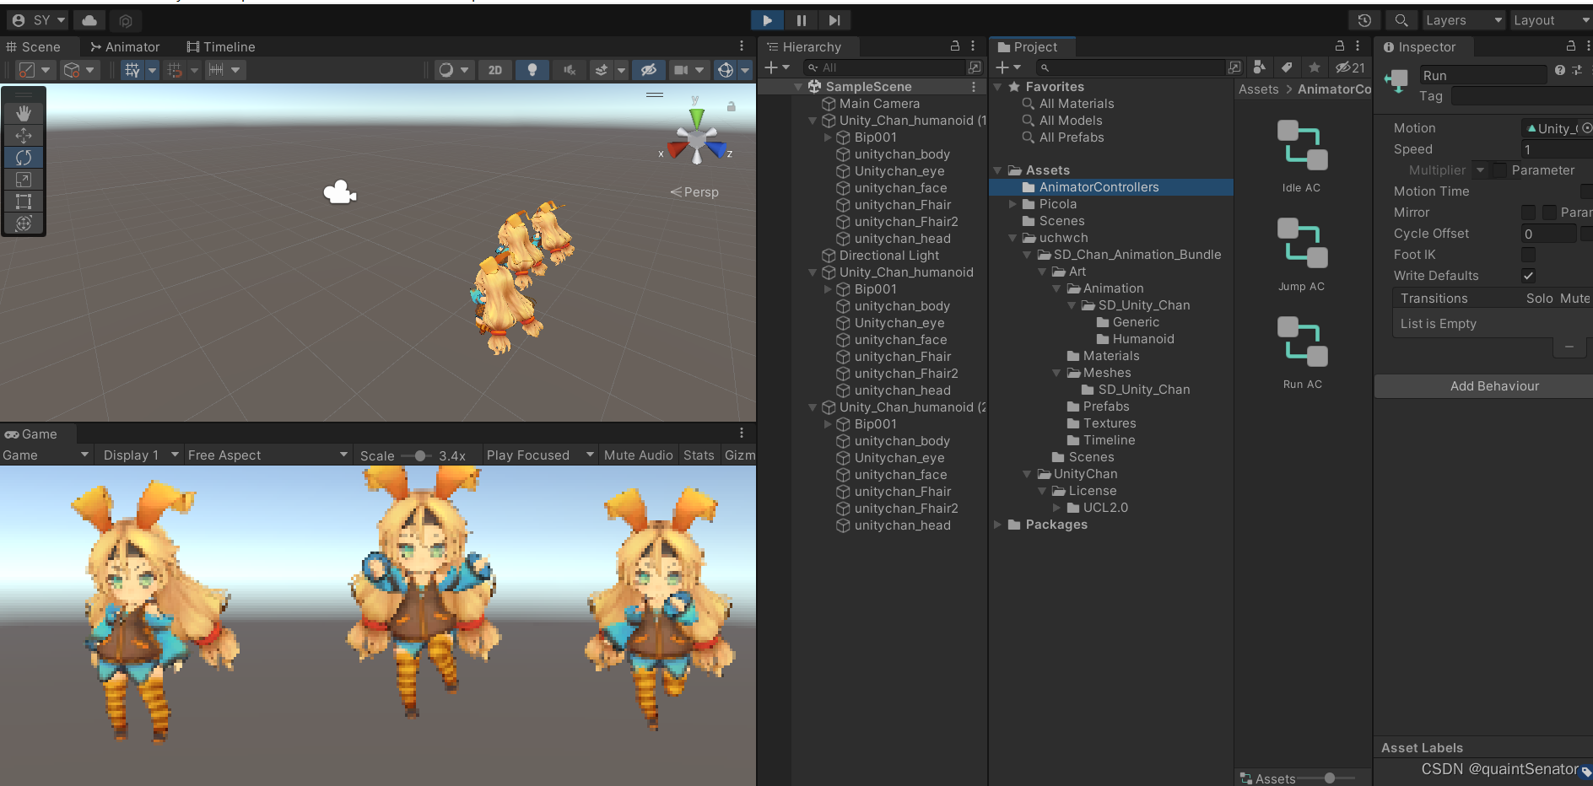The width and height of the screenshot is (1593, 786).
Task: Select the Scene tab
Action: [x=33, y=47]
